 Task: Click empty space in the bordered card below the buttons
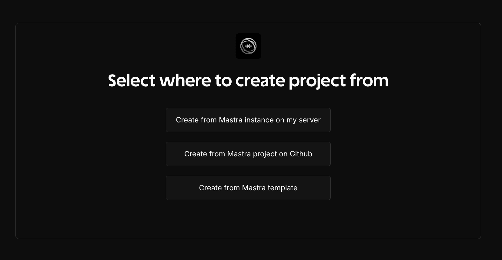(x=248, y=220)
